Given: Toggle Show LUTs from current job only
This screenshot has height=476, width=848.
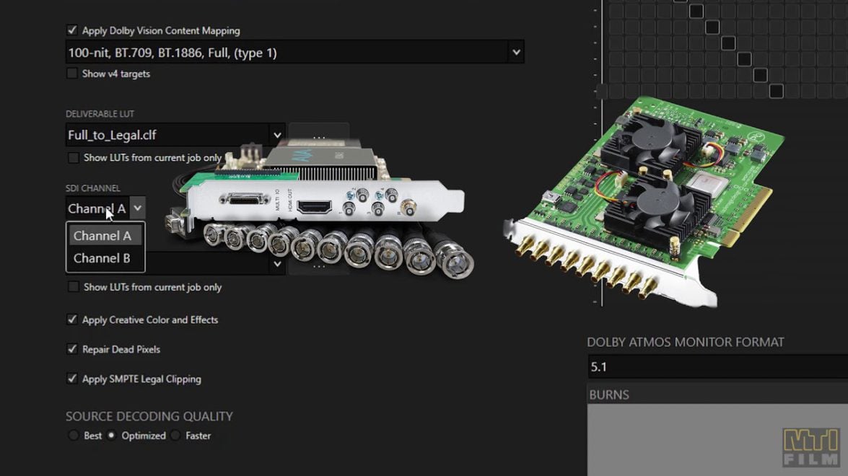Looking at the screenshot, I should tap(73, 157).
